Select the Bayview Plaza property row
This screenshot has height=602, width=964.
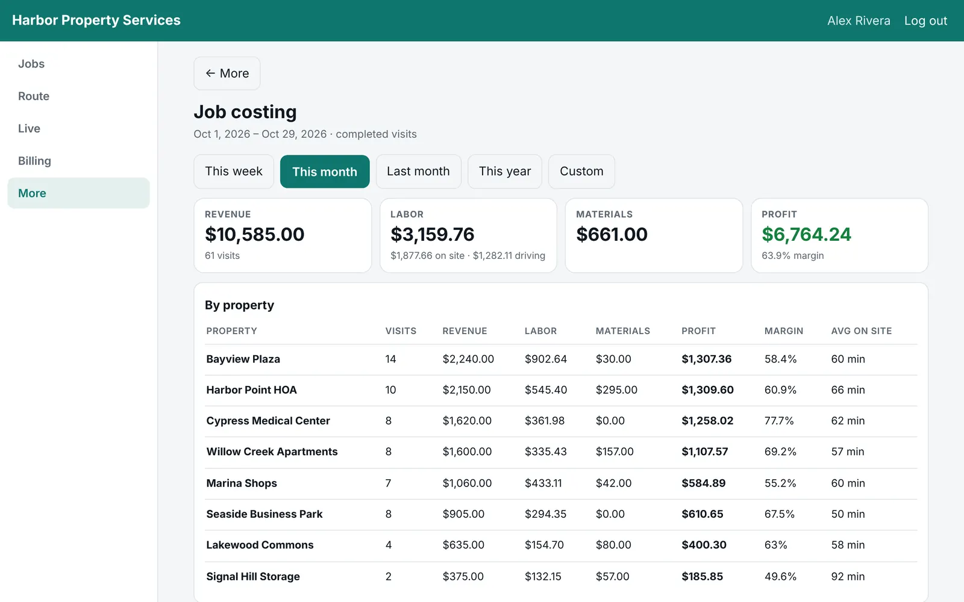pyautogui.click(x=561, y=359)
